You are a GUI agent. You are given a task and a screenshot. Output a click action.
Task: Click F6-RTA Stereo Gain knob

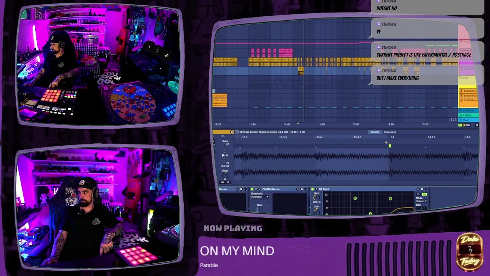tap(260, 209)
